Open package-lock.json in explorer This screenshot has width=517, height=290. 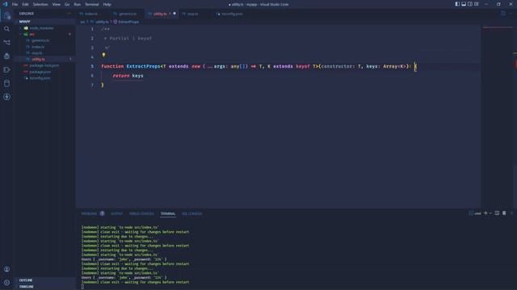tap(45, 65)
